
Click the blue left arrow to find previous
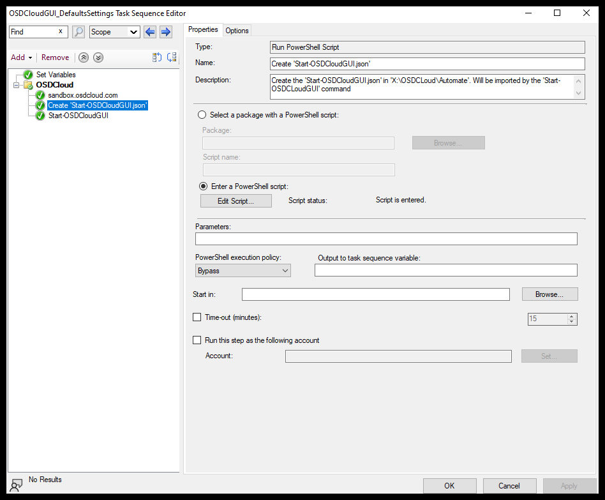pyautogui.click(x=150, y=31)
